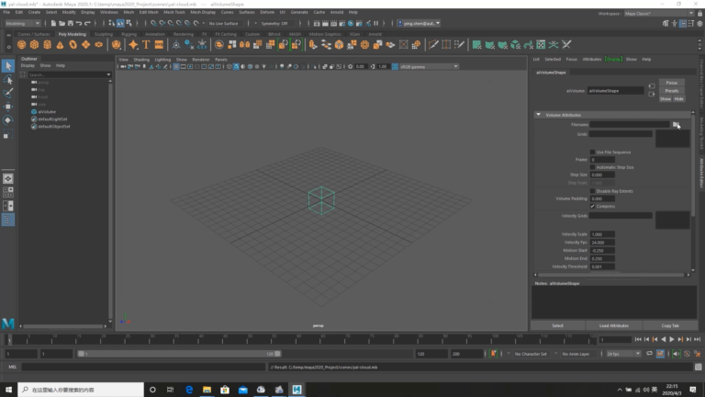Click the polygon Type text tool
The height and width of the screenshot is (397, 705).
pyautogui.click(x=146, y=44)
